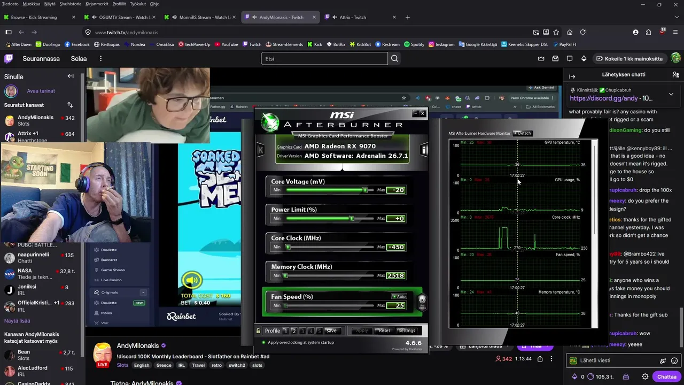684x385 pixels.
Task: Send the message with the Chattaa button
Action: 666,376
